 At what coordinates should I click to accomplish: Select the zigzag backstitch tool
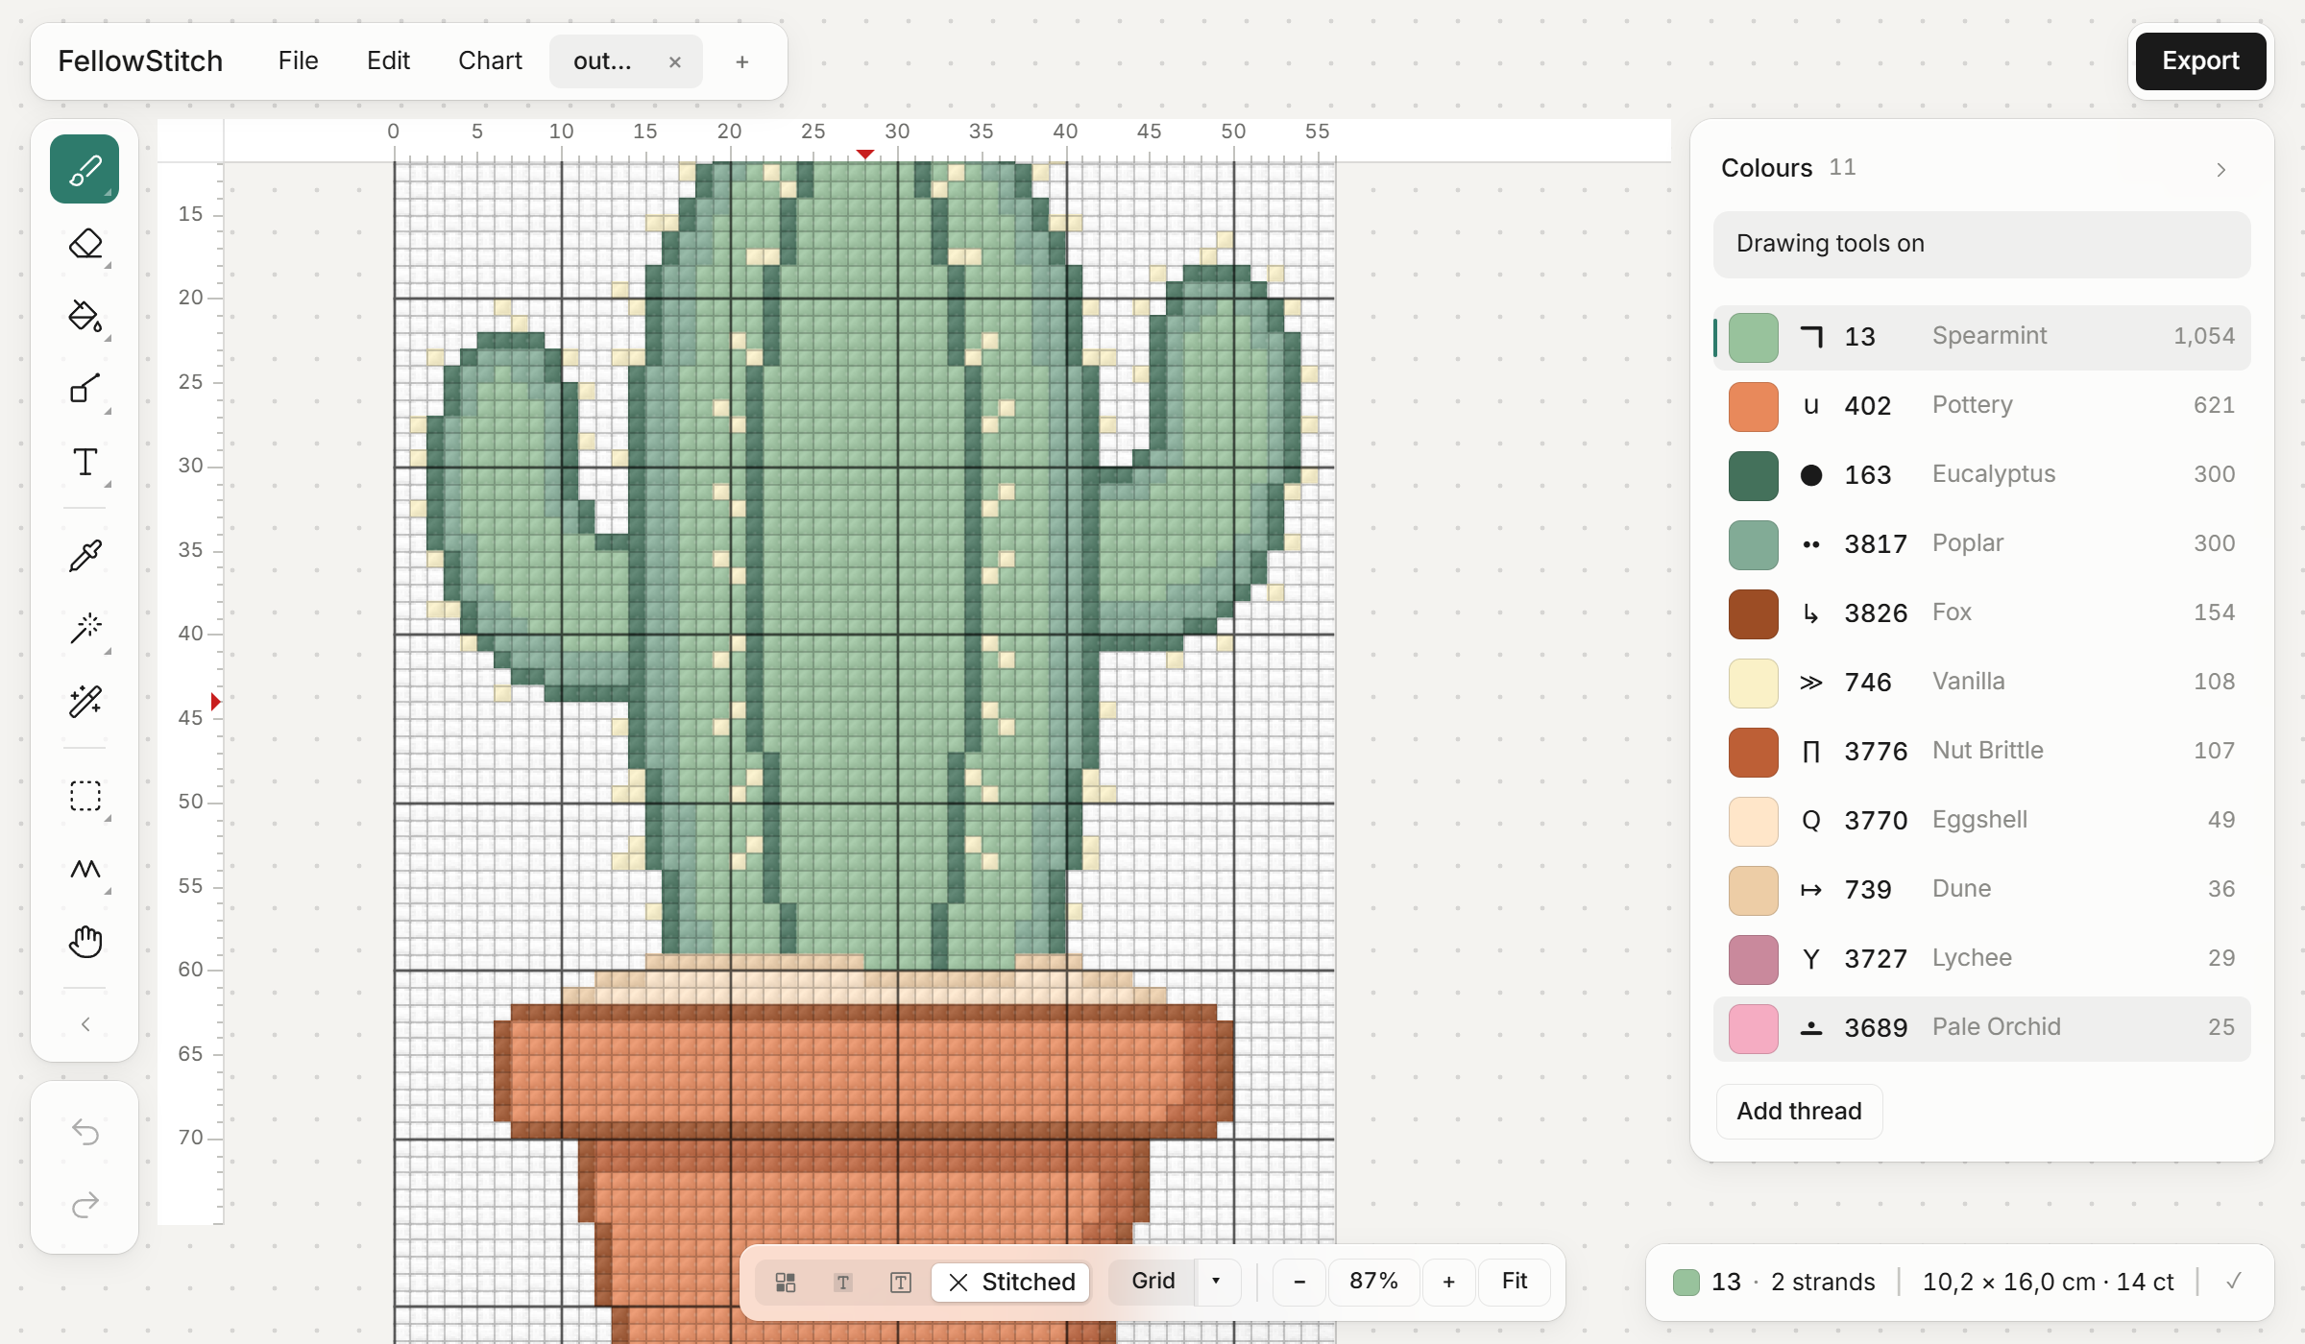pyautogui.click(x=85, y=870)
